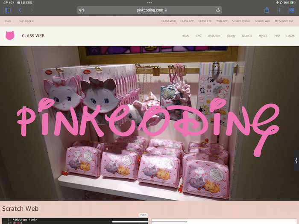
Task: Open the PHP course menu
Action: 277,36
